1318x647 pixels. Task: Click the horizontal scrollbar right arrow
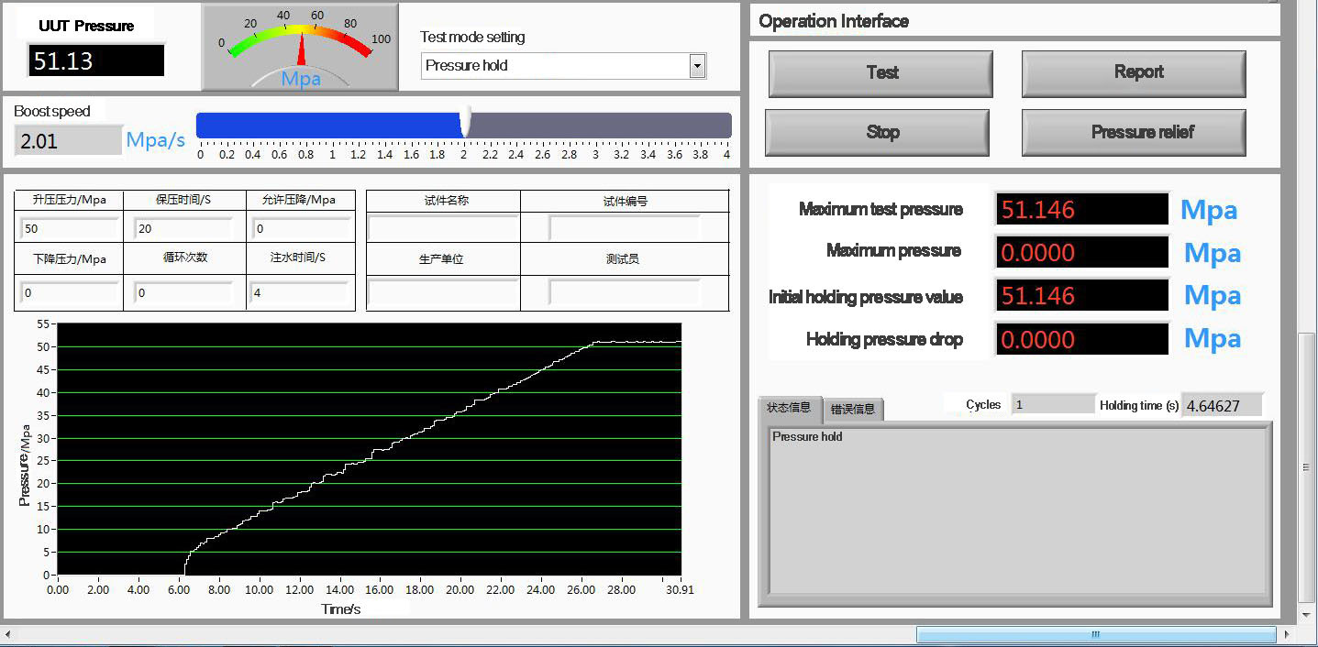click(1288, 634)
